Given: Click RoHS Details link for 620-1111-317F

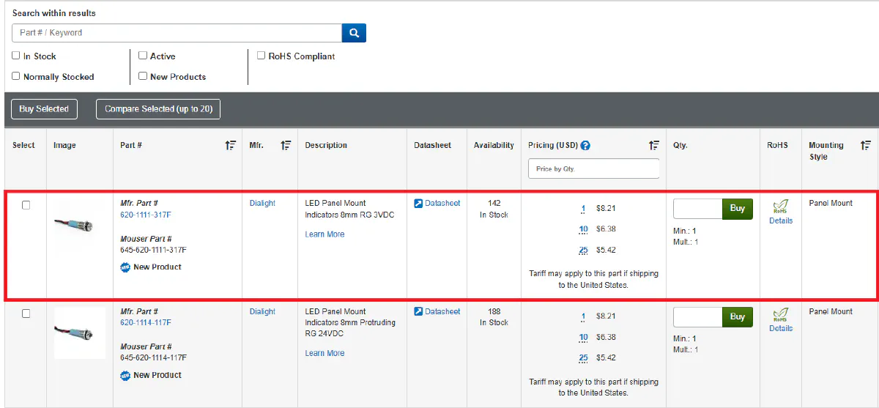Looking at the screenshot, I should point(781,220).
